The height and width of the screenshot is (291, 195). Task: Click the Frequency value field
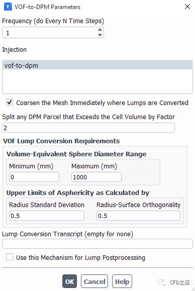50,33
